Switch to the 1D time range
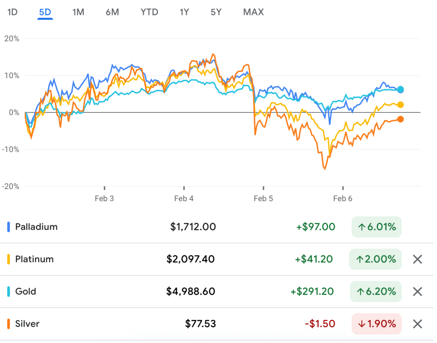 click(x=12, y=12)
